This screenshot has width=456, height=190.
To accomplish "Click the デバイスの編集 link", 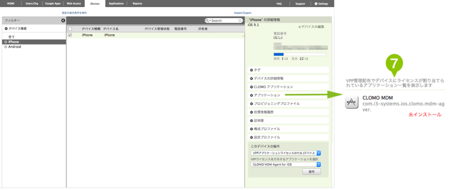I will 311,27.
